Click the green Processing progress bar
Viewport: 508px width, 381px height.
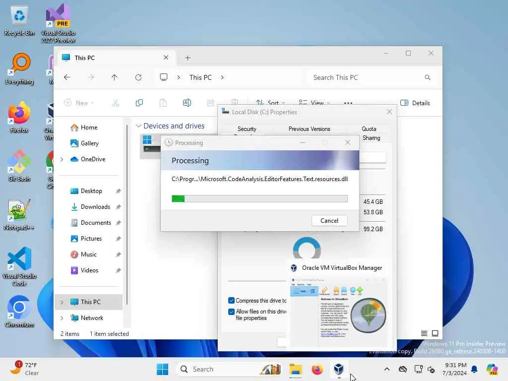tap(259, 198)
